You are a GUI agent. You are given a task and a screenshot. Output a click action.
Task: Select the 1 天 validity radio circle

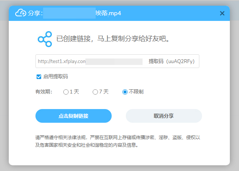click(66, 92)
